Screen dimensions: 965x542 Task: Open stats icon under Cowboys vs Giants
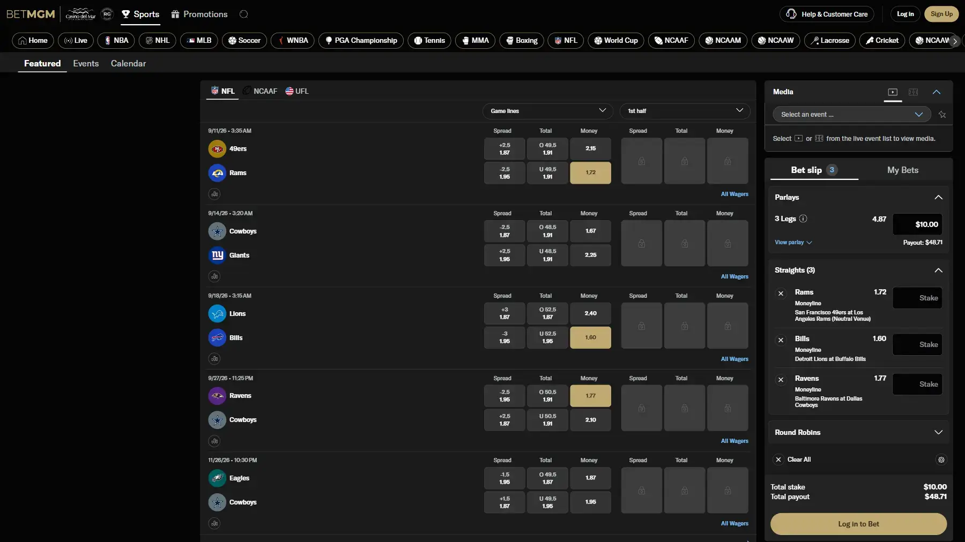click(x=214, y=276)
